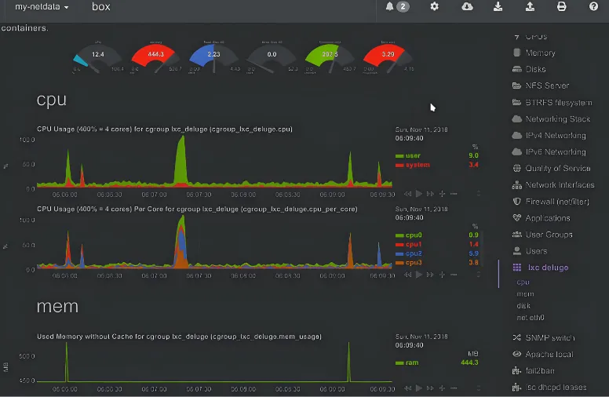Zoom in the Per Core CPU chart

pos(442,275)
